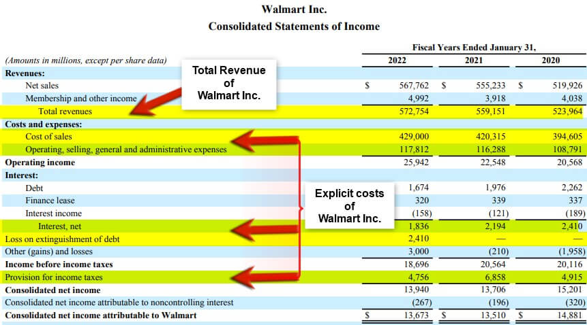Select operating income value 20,568
Screen dimensions: 587x325
pyautogui.click(x=569, y=162)
